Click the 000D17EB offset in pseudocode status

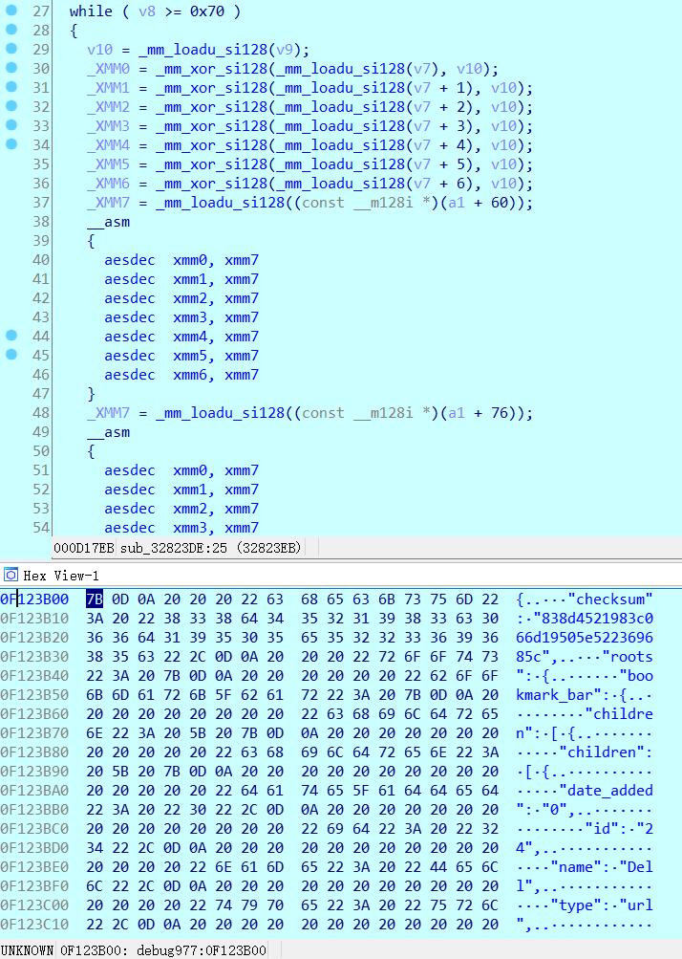click(x=84, y=548)
